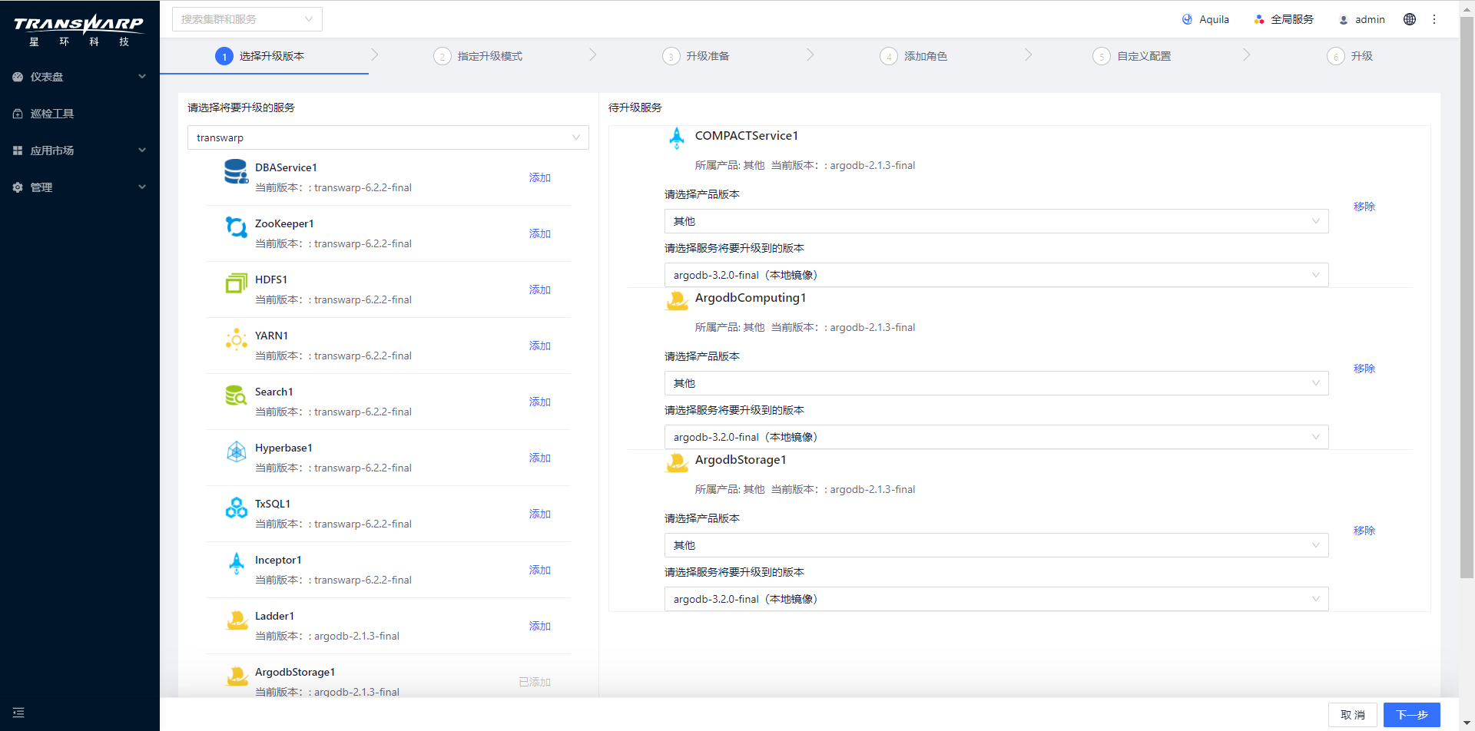Click the DBAService1 database icon

point(237,171)
